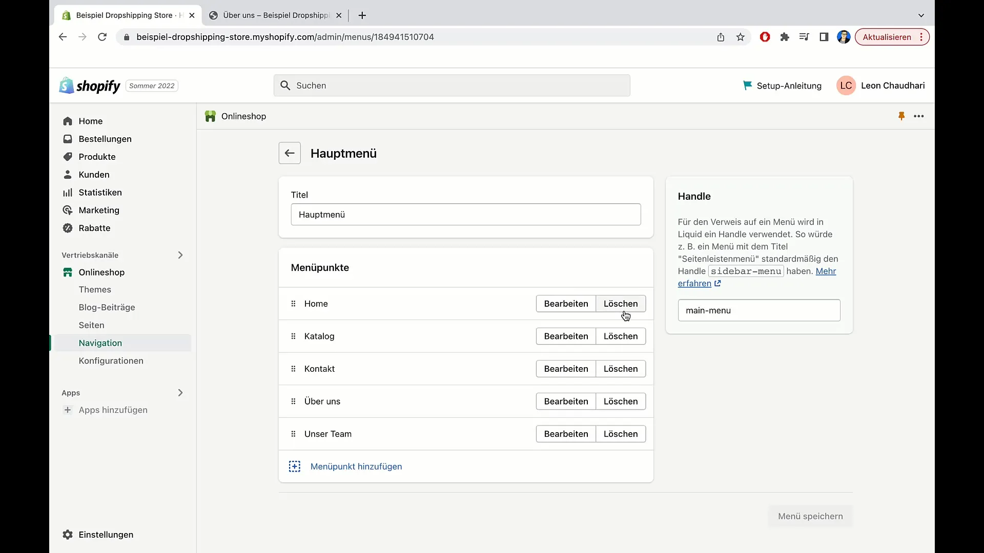This screenshot has height=553, width=984.
Task: Click Menü speichern save button
Action: pyautogui.click(x=810, y=516)
